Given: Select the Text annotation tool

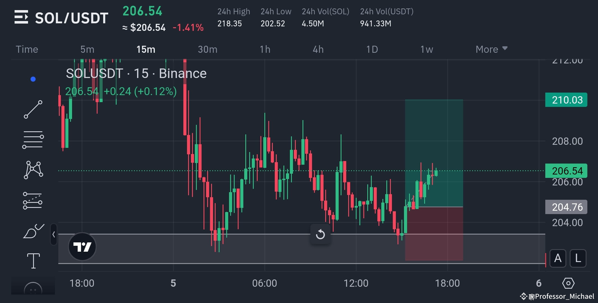Looking at the screenshot, I should (33, 260).
